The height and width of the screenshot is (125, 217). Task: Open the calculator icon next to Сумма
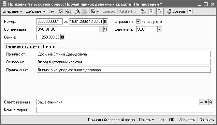[x=63, y=37]
